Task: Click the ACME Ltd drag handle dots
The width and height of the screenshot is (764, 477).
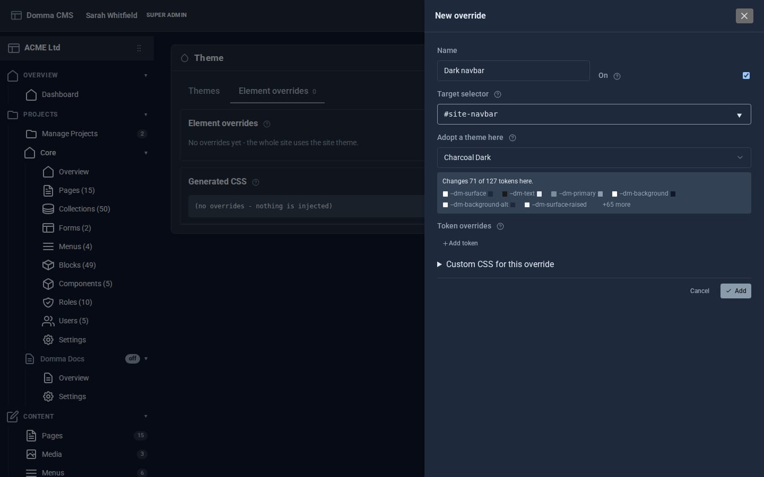Action: click(139, 48)
